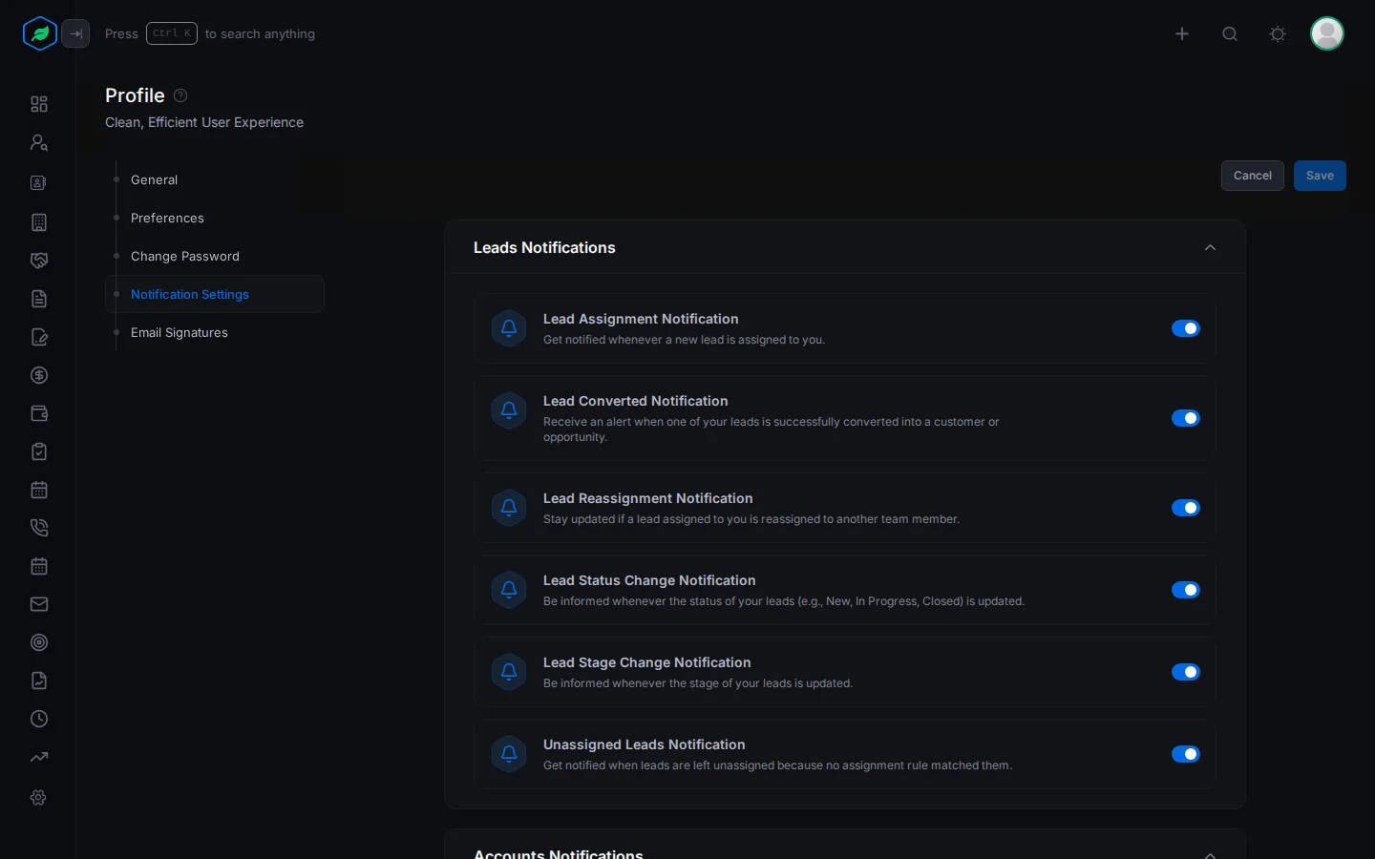Viewport: 1375px width, 859px height.
Task: Open the settings gear in sidebar
Action: coord(39,797)
